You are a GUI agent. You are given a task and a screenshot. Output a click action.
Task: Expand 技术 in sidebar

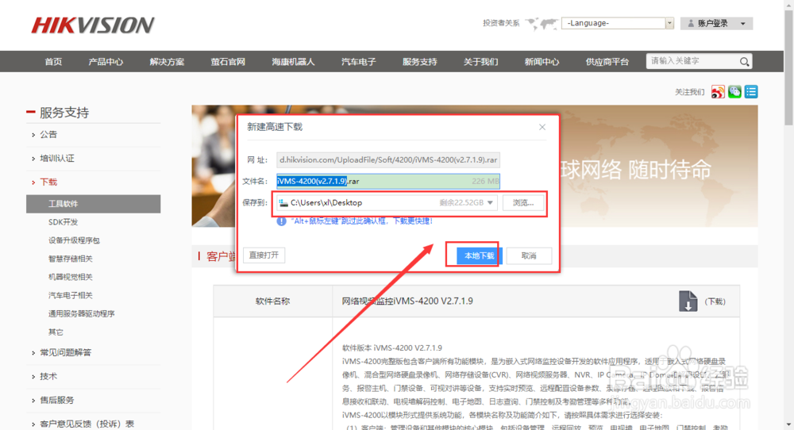tap(48, 376)
